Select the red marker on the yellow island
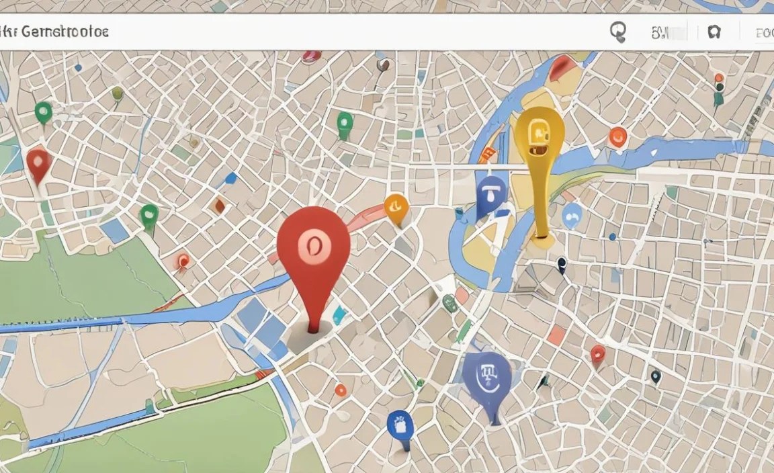The width and height of the screenshot is (774, 473). pyautogui.click(x=561, y=68)
